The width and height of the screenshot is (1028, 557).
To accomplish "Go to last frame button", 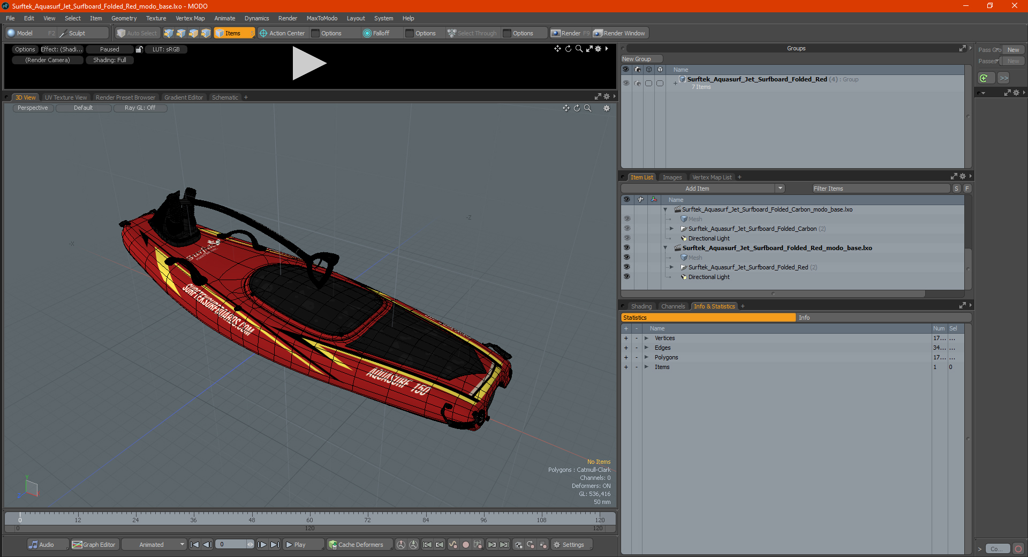I will pos(275,545).
